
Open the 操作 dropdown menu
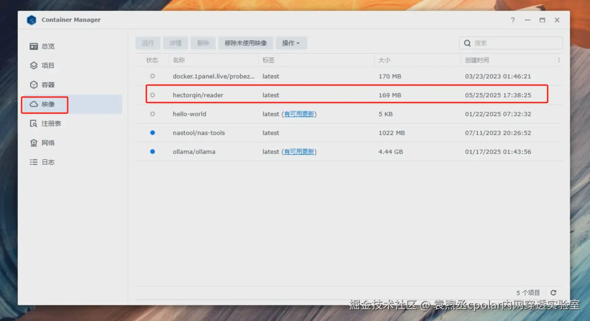[x=291, y=43]
